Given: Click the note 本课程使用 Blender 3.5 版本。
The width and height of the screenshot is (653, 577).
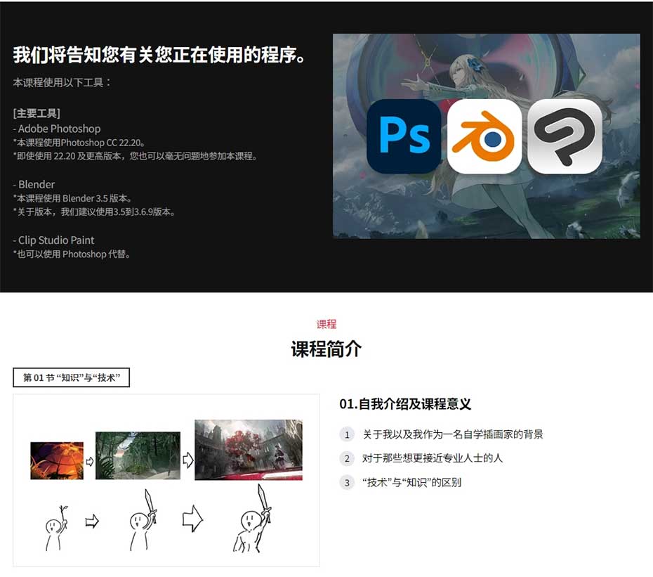Looking at the screenshot, I should point(73,198).
